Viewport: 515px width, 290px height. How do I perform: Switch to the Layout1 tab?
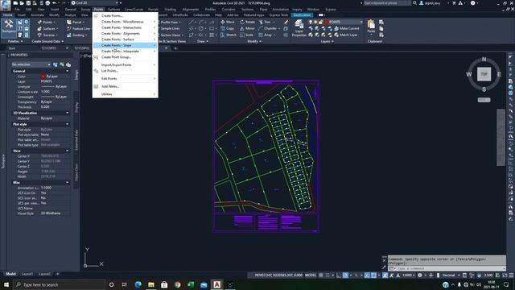[x=27, y=274]
